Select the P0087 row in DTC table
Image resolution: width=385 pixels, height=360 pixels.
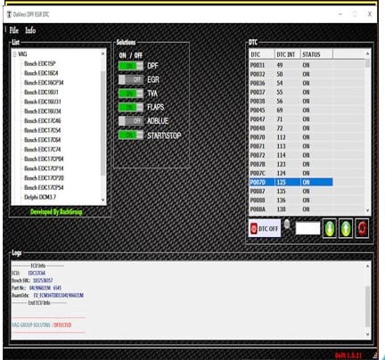(x=291, y=192)
